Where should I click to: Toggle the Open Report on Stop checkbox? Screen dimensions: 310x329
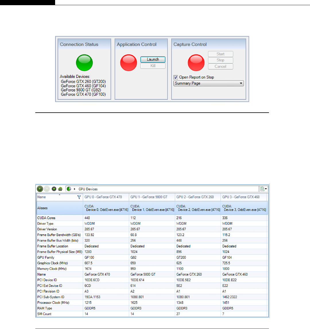point(176,77)
